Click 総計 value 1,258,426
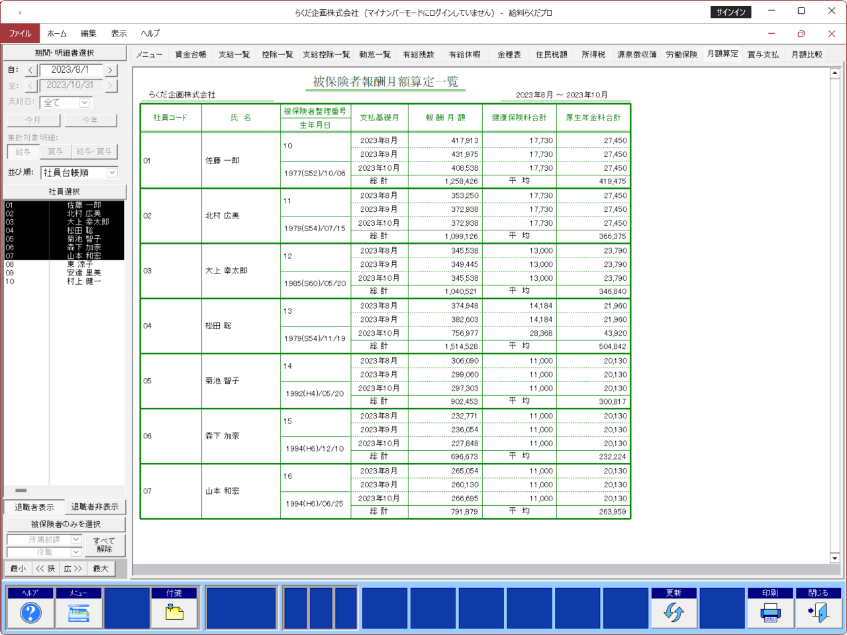This screenshot has height=635, width=847. 461,181
